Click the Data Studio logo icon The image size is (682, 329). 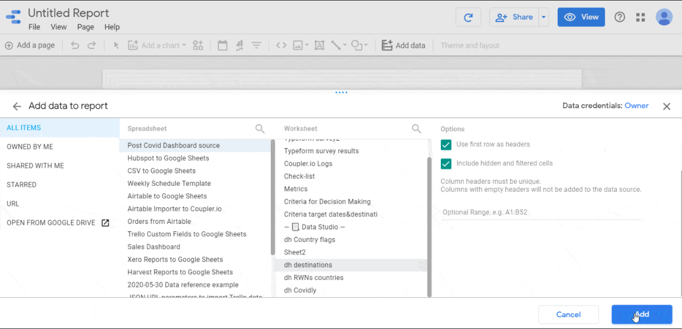(14, 18)
